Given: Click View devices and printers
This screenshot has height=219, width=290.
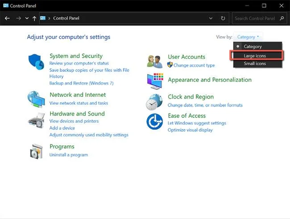Looking at the screenshot, I should (74, 121).
